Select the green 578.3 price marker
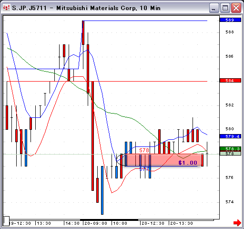This screenshot has height=229, width=244. click(x=230, y=149)
